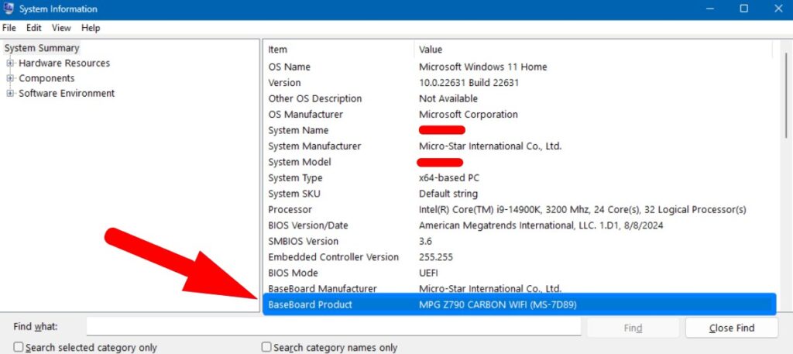This screenshot has height=354, width=793.
Task: Select the SMBIOS Version row
Action: 520,241
